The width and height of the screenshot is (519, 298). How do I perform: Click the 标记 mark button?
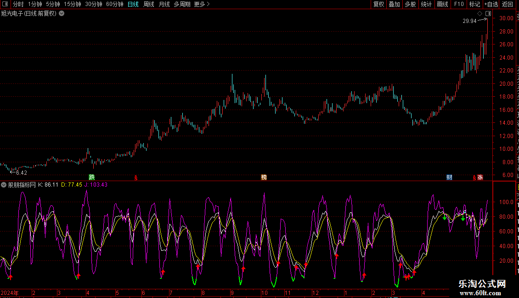click(474, 4)
